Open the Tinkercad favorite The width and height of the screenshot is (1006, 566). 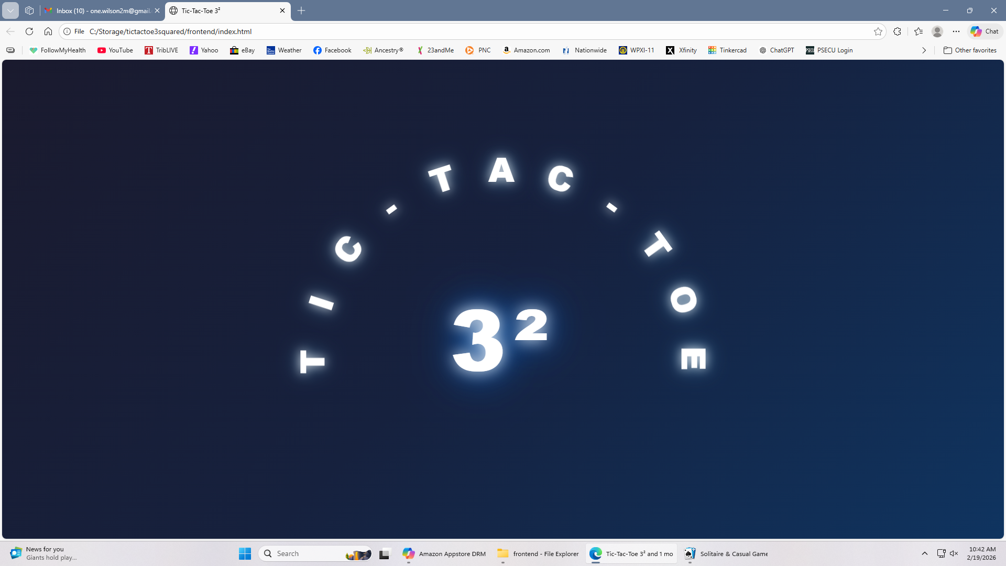coord(727,50)
